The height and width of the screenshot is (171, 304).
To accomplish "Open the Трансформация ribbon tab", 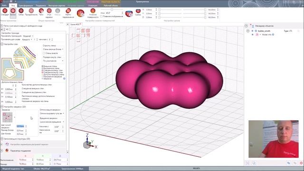I will coord(26,5).
